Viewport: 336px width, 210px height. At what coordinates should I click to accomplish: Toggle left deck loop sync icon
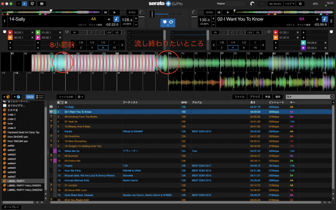(x=67, y=32)
